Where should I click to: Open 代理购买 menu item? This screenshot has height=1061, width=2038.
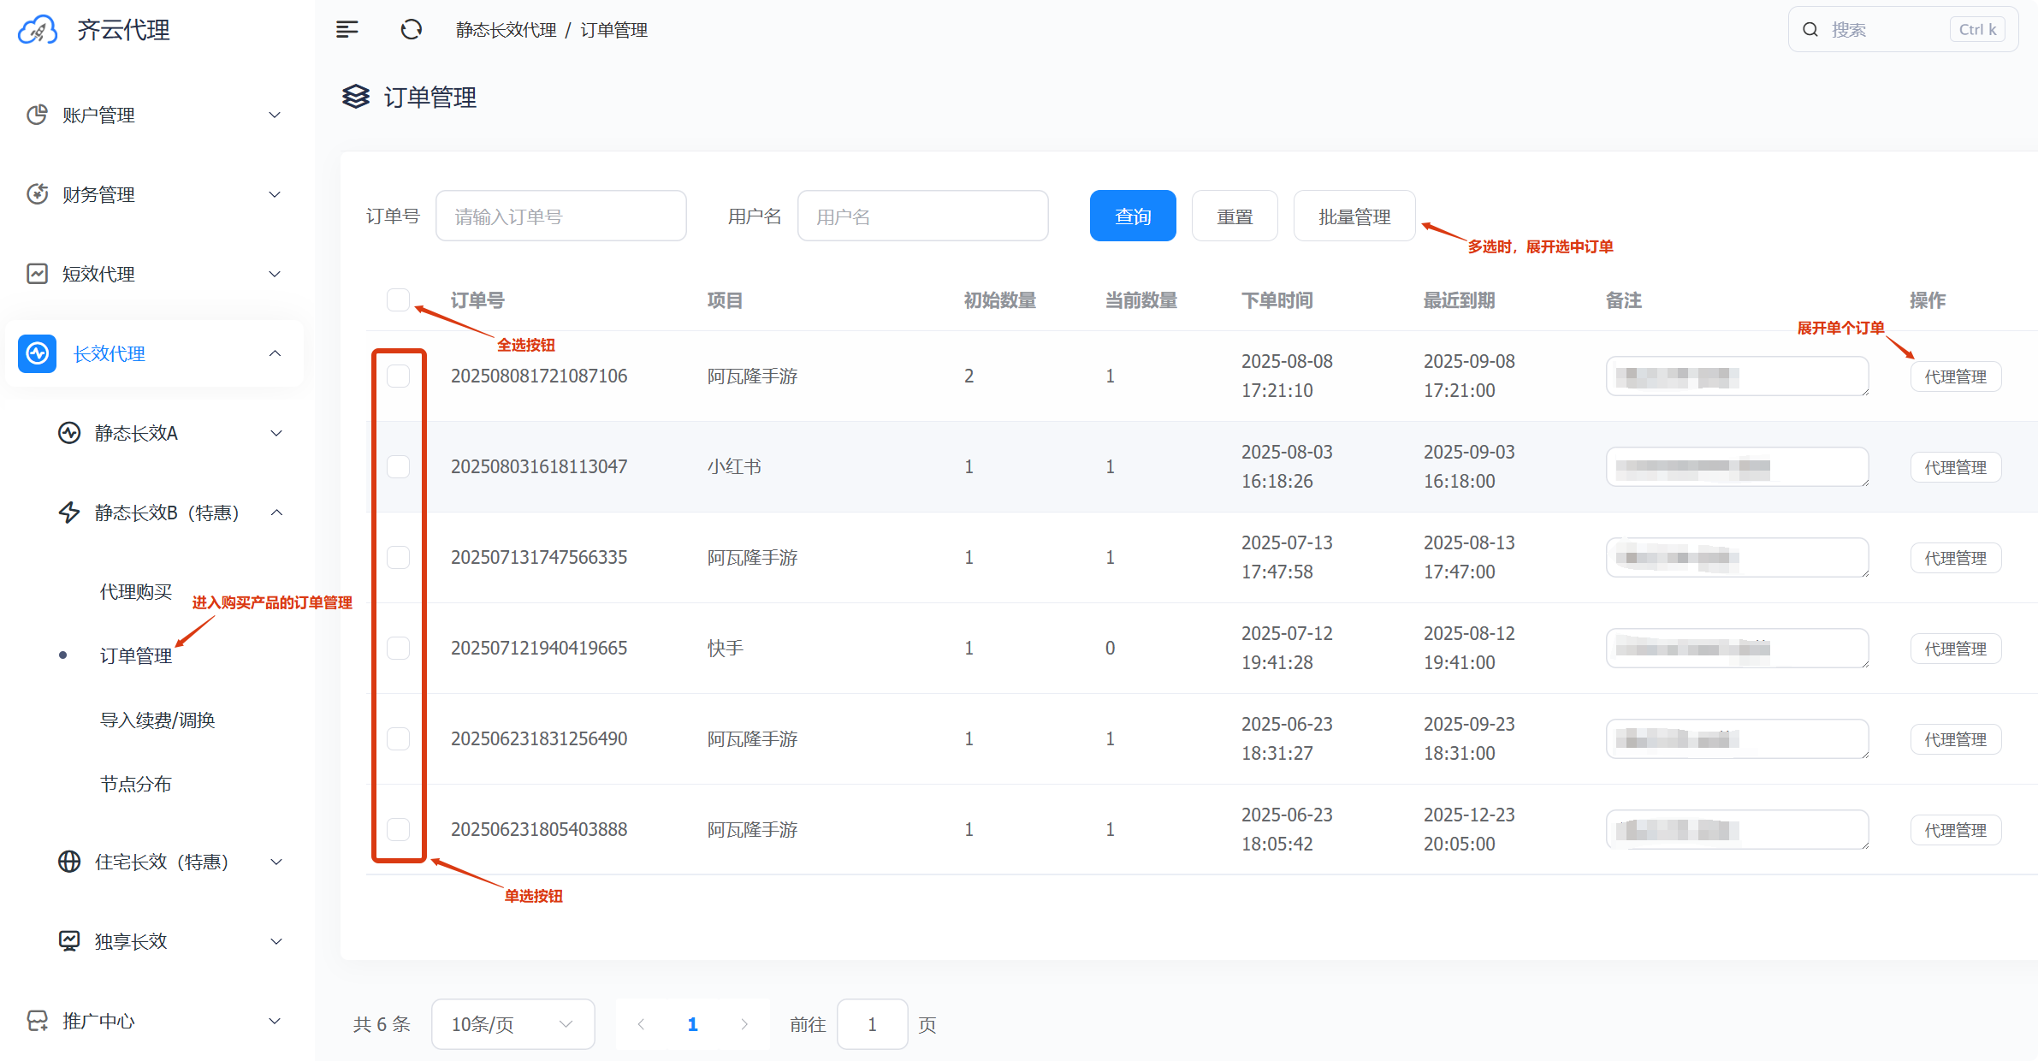[136, 591]
